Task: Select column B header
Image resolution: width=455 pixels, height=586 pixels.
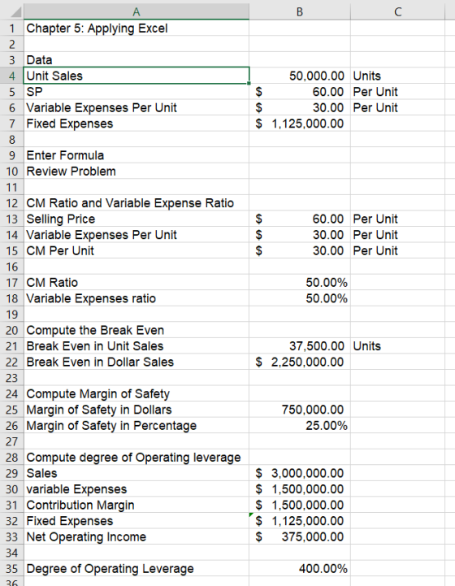Action: 300,12
